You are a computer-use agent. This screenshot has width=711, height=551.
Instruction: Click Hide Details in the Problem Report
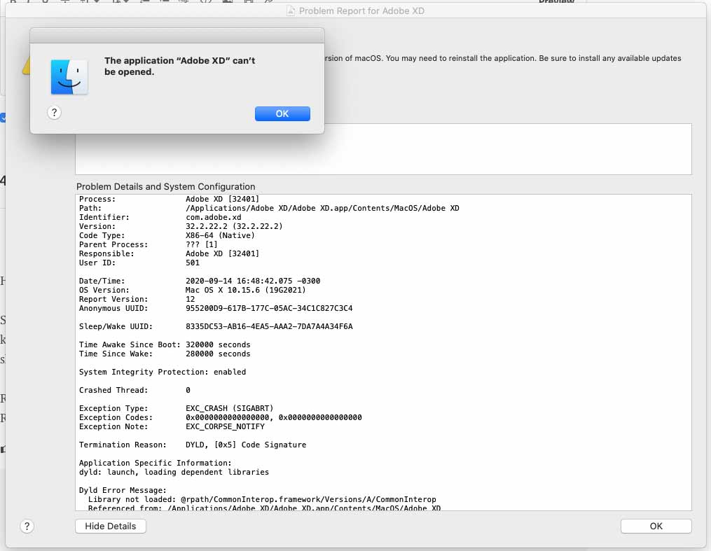coord(110,526)
